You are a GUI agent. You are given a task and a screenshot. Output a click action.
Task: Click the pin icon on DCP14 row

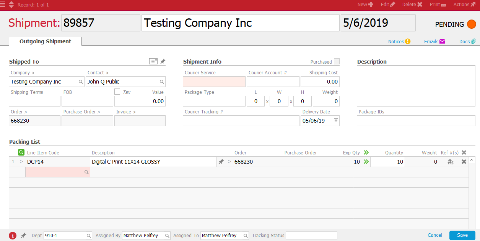tap(221, 162)
